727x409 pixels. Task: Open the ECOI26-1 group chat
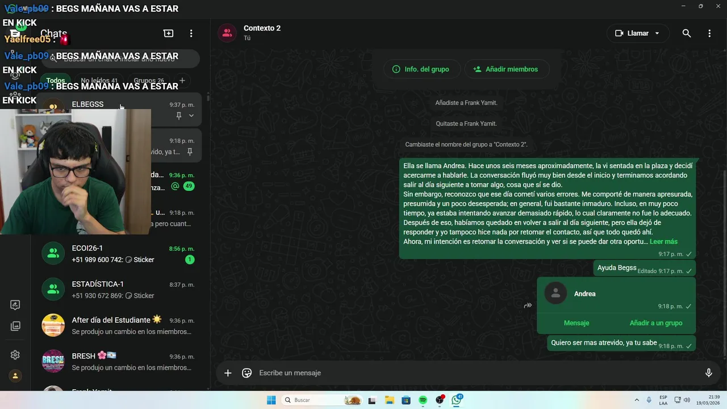[119, 253]
